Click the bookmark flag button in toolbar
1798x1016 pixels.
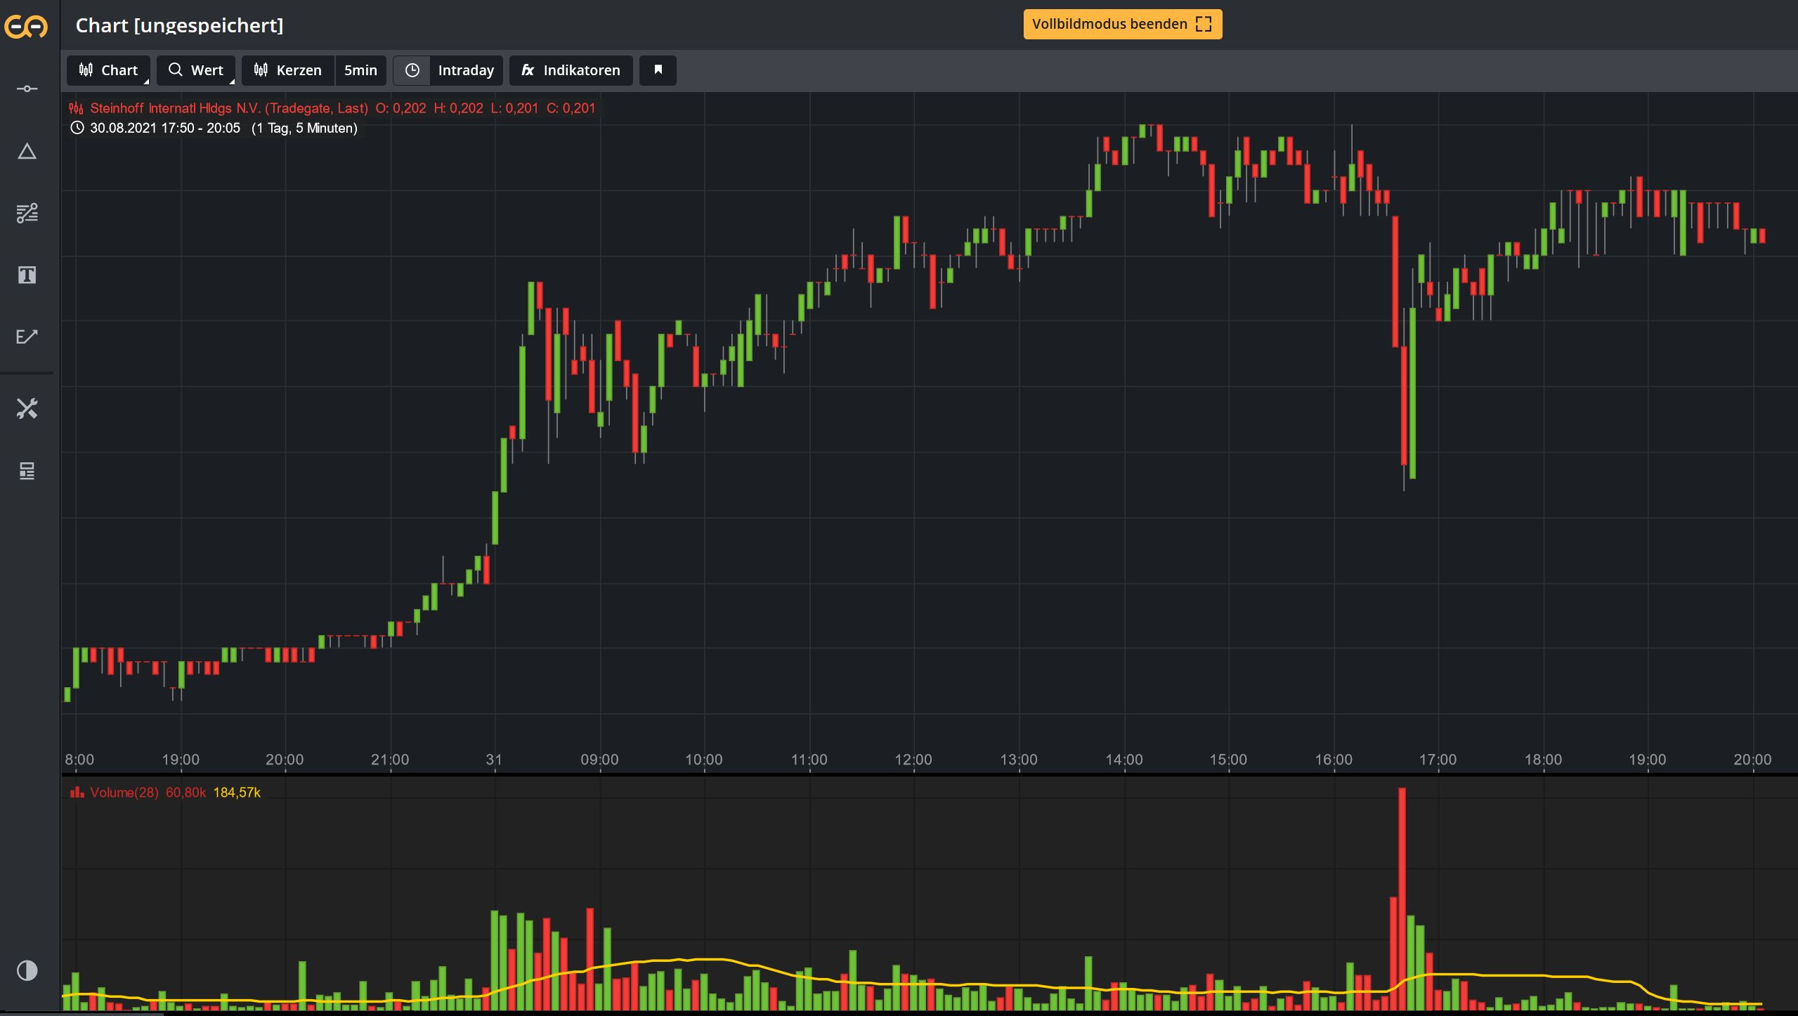[658, 70]
